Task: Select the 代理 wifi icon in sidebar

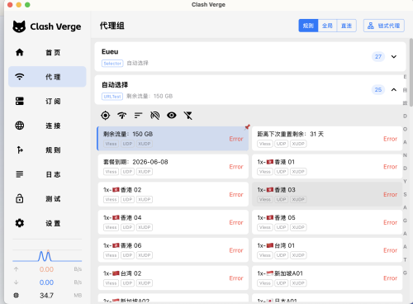Action: pyautogui.click(x=20, y=77)
